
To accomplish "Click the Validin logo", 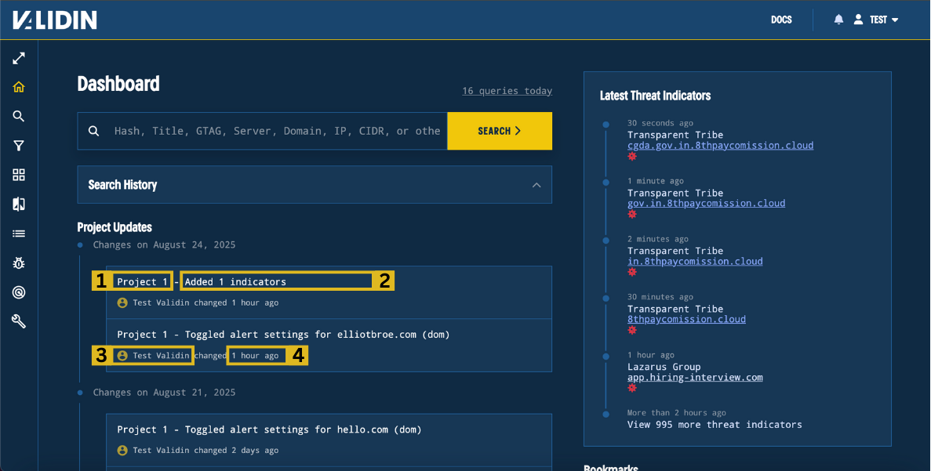I will point(55,20).
